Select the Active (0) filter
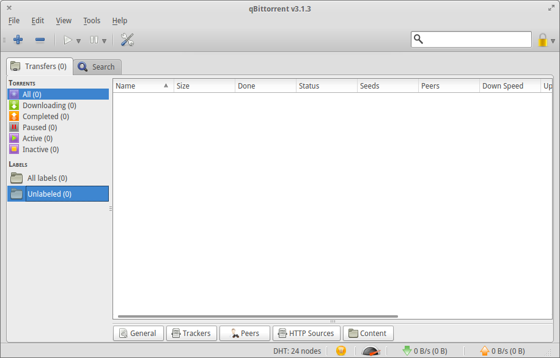The image size is (560, 358). coord(58,139)
